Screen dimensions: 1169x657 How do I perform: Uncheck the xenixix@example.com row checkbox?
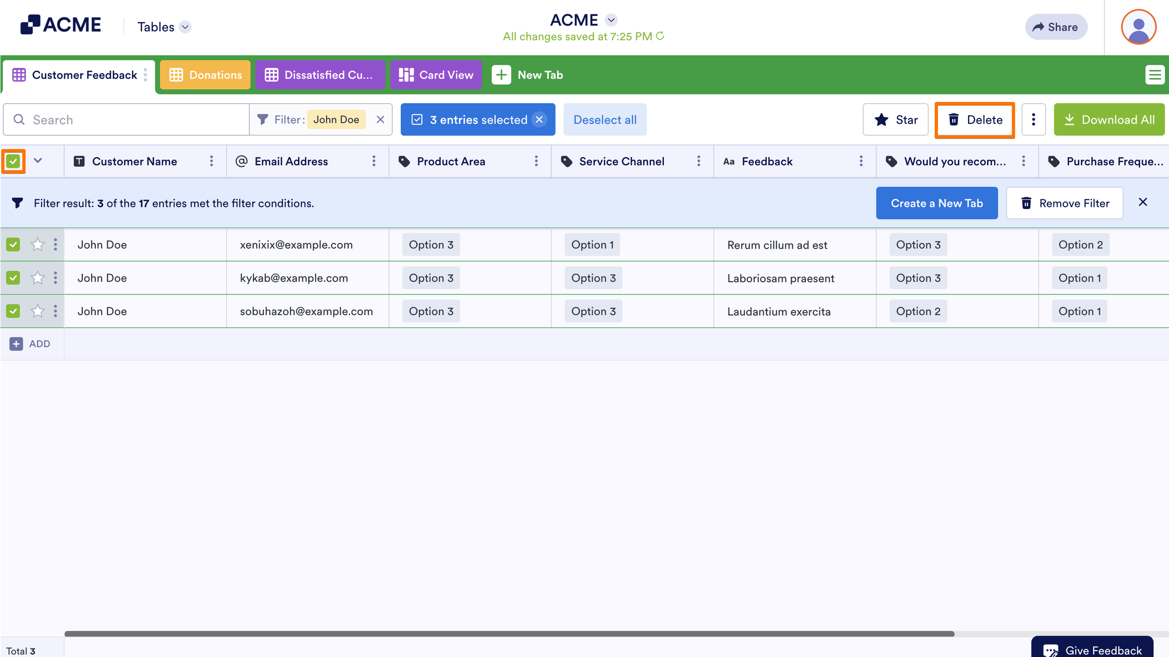[13, 245]
